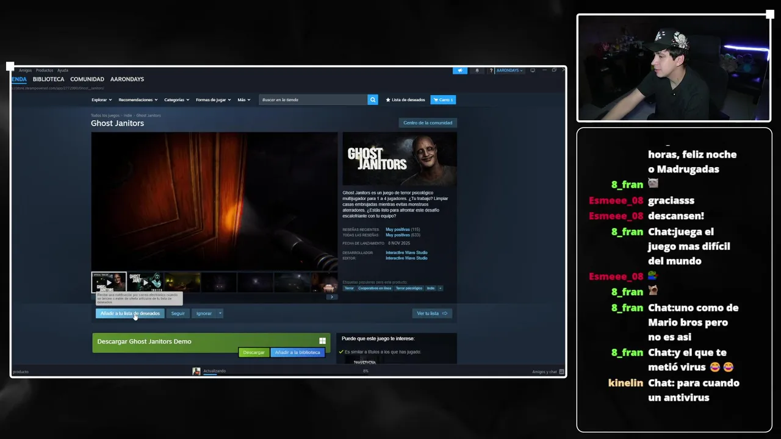Expand the Recomendaciones dropdown
Viewport: 781px width, 439px height.
tap(138, 99)
